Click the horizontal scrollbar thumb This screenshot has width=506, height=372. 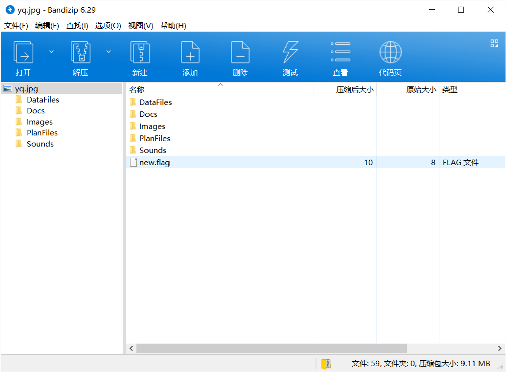271,348
